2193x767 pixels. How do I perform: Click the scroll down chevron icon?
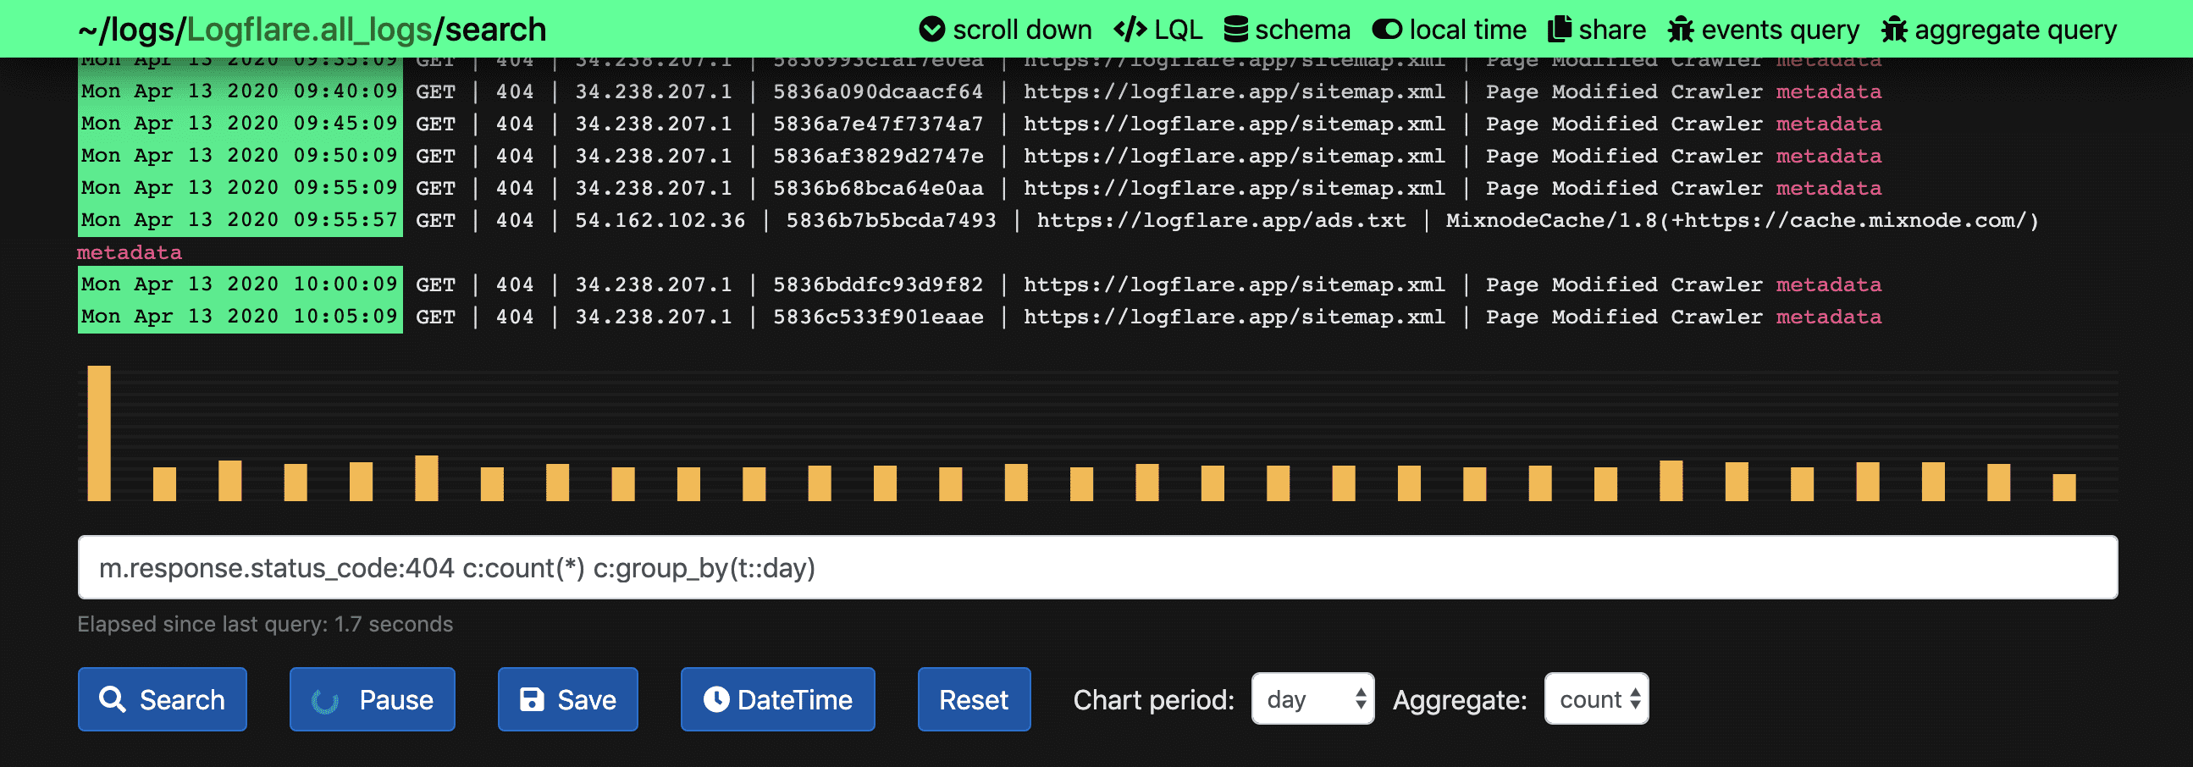click(931, 30)
